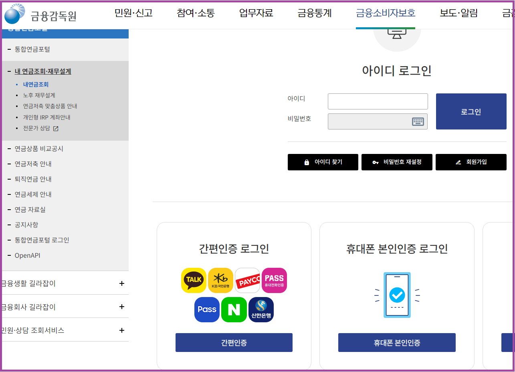
Task: Click the lock icon on 아이디 찾기
Action: [x=306, y=162]
